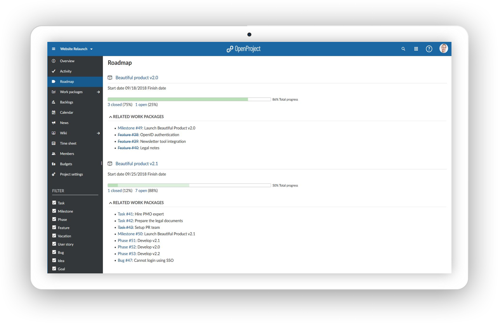
Task: Toggle the hamburger main menu icon
Action: point(54,49)
